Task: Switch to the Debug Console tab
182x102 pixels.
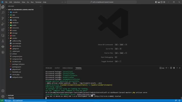Action: pyautogui.click(x=68, y=68)
